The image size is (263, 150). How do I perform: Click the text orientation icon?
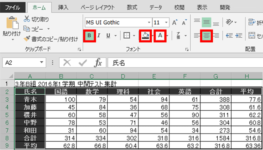pos(229,22)
